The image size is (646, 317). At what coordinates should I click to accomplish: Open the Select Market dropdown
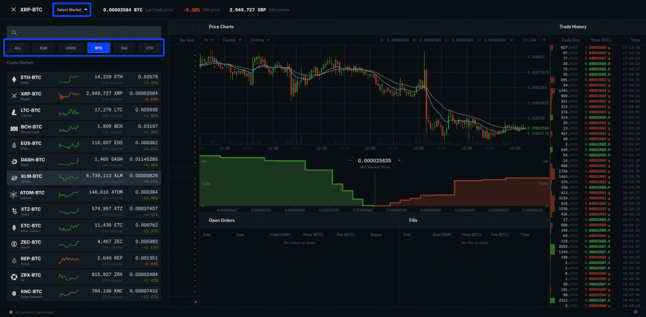72,9
